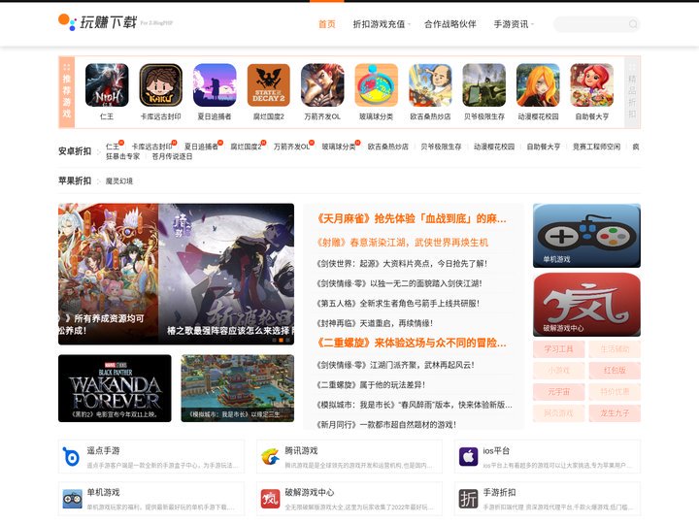Open 腐烂国度2 in the 安卓折扣 list

pos(246,147)
